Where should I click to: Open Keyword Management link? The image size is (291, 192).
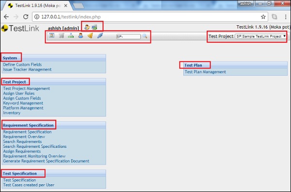(x=23, y=103)
